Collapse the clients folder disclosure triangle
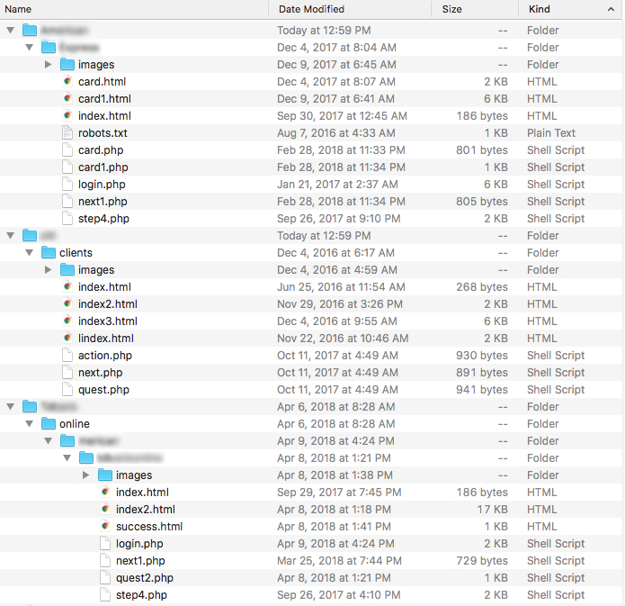 29,253
